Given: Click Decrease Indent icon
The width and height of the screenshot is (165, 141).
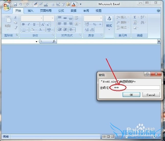Looking at the screenshot, I should (60, 30).
